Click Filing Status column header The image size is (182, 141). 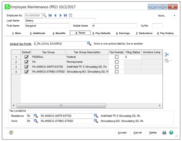(x=132, y=52)
